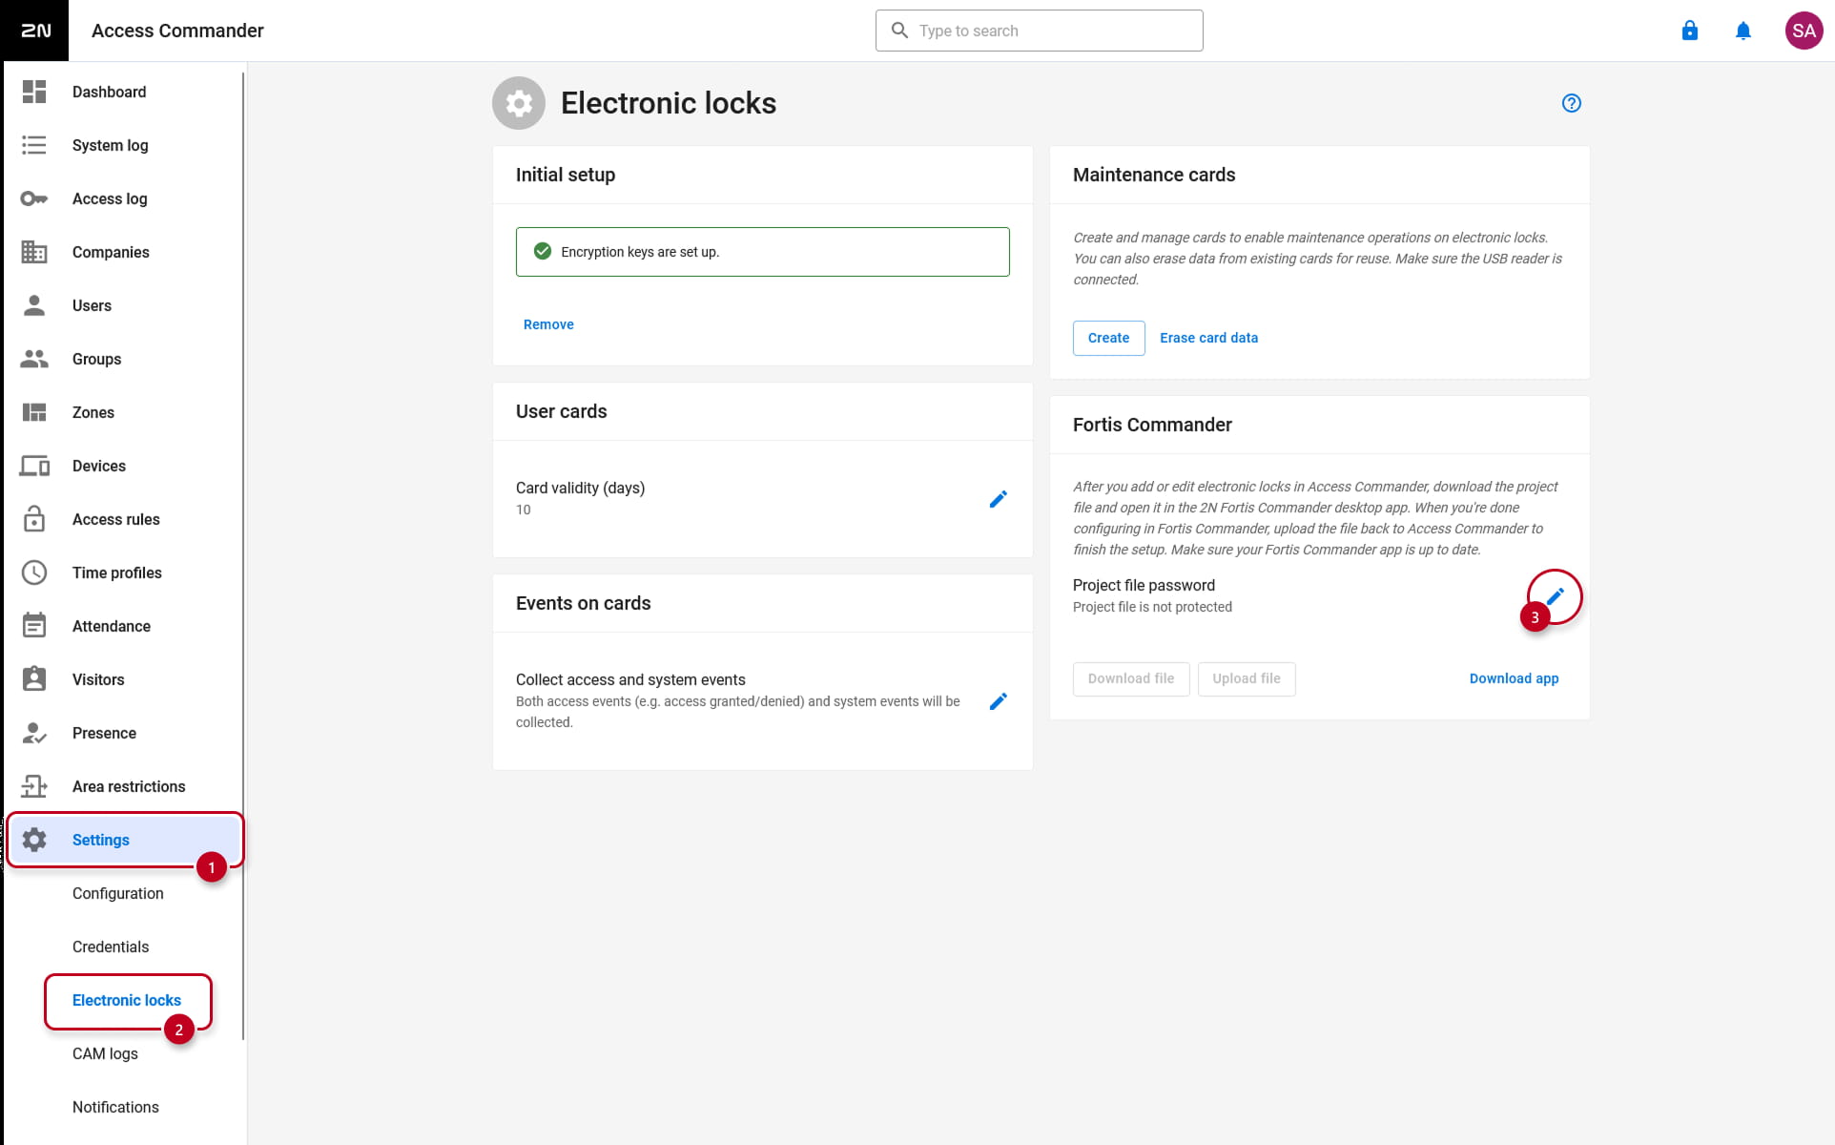Click the Presence person-check icon
Image resolution: width=1835 pixels, height=1145 pixels.
click(x=34, y=733)
